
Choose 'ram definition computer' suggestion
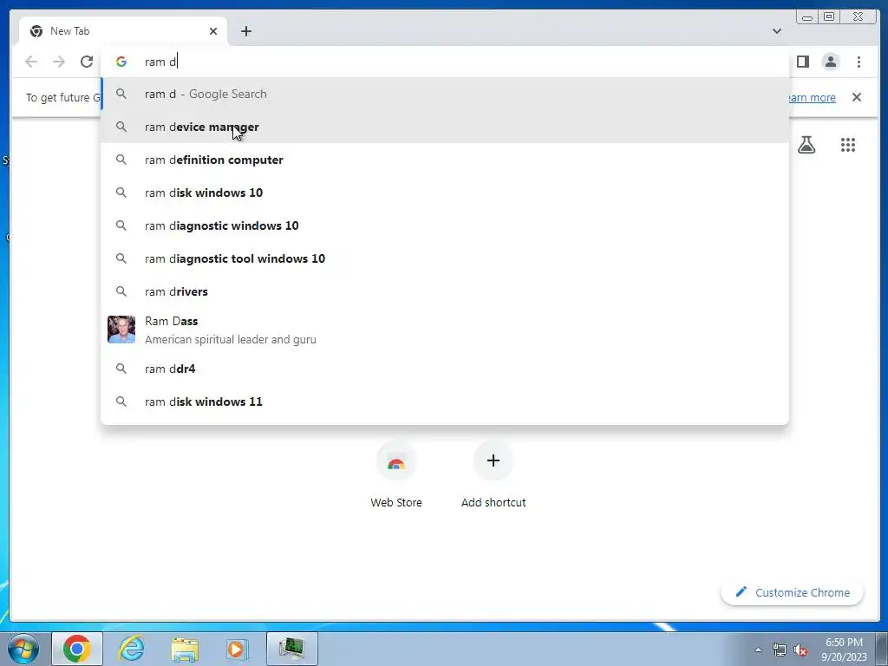[445, 160]
